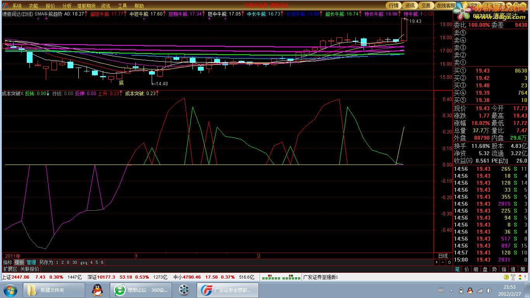Click the 0 reset chart button
The image size is (530, 298).
point(449,262)
